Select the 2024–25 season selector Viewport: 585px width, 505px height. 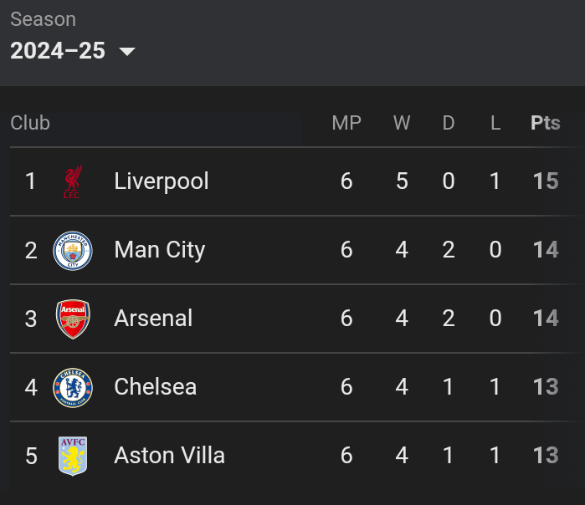[58, 51]
